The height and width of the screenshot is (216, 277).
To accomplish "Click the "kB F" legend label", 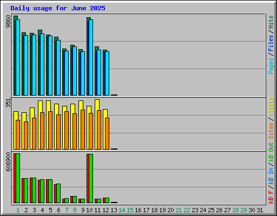I will coord(271,197).
